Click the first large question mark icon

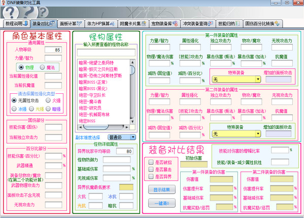click(11, 13)
